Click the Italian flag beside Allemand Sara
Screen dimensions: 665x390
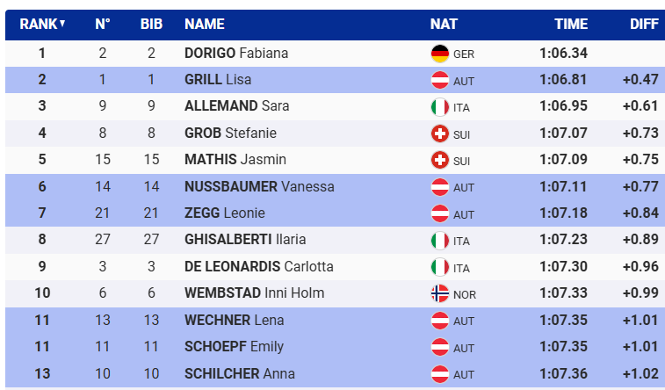[x=440, y=107]
